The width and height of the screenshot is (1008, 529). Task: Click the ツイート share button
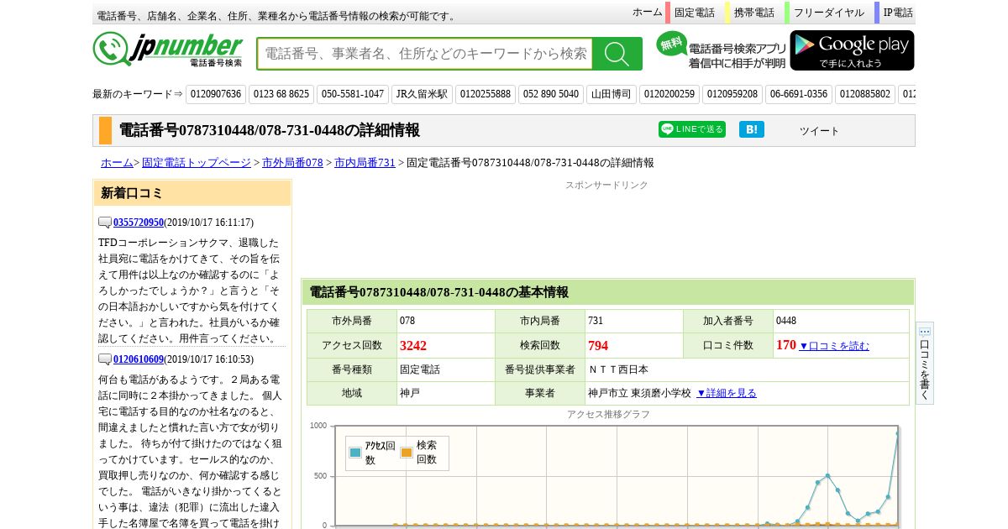[818, 131]
